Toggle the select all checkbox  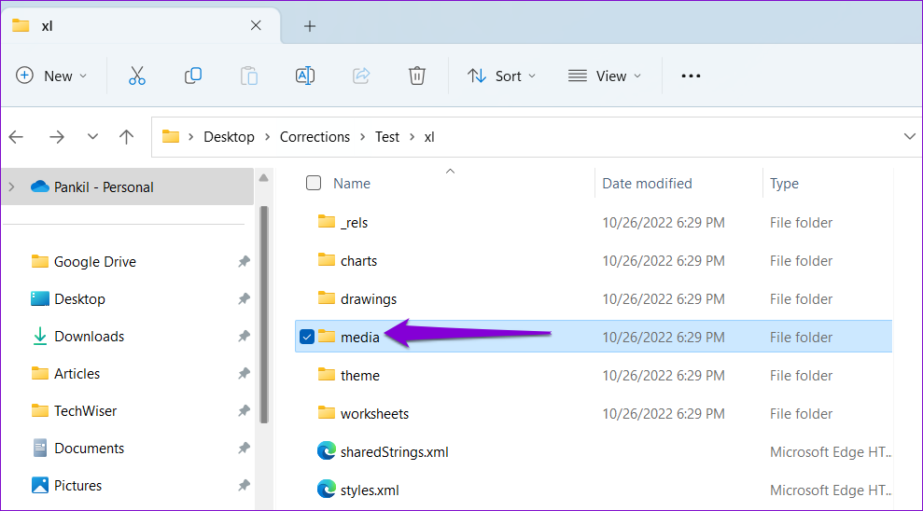tap(314, 183)
